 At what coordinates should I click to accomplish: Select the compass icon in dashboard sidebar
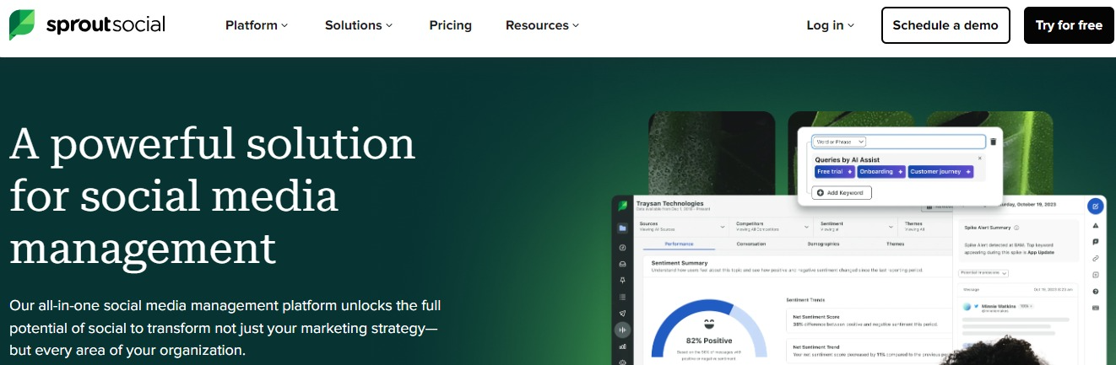coord(622,248)
